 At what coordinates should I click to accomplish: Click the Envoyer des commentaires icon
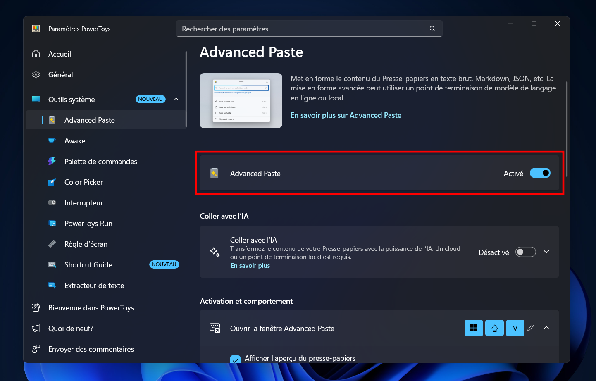[36, 349]
